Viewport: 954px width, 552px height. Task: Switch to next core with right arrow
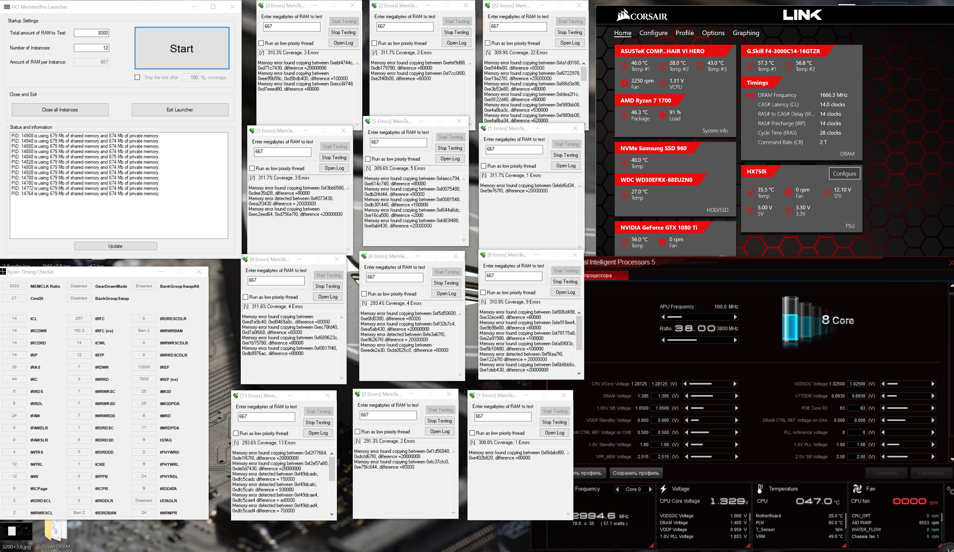point(650,489)
